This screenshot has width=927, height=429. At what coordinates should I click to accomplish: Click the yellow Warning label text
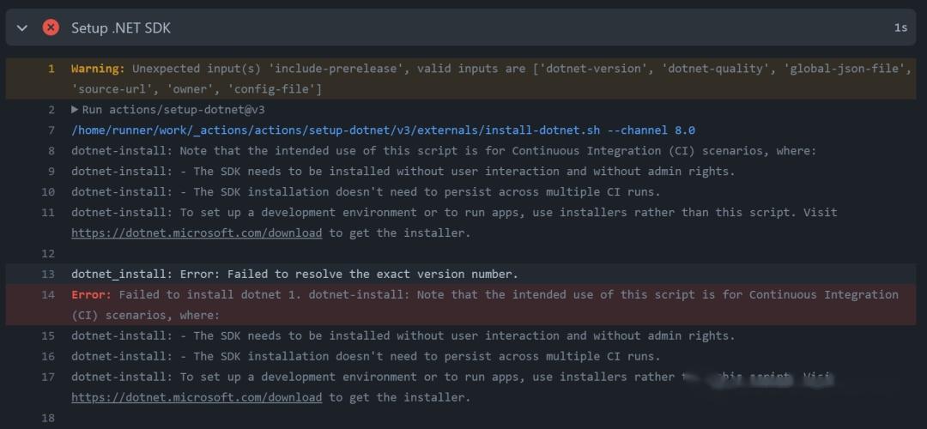point(98,69)
